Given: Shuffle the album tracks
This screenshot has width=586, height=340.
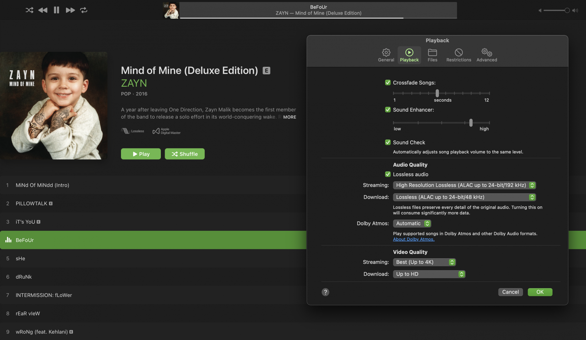Looking at the screenshot, I should pyautogui.click(x=185, y=154).
